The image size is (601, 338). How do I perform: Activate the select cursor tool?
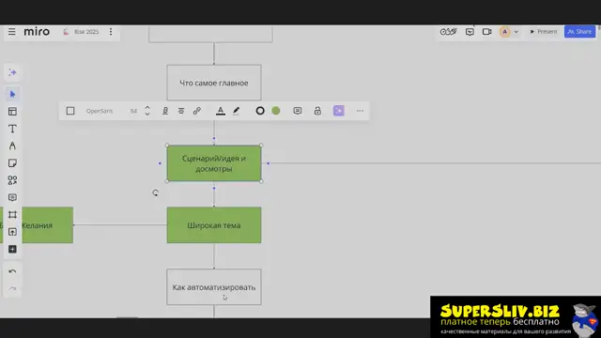12,94
